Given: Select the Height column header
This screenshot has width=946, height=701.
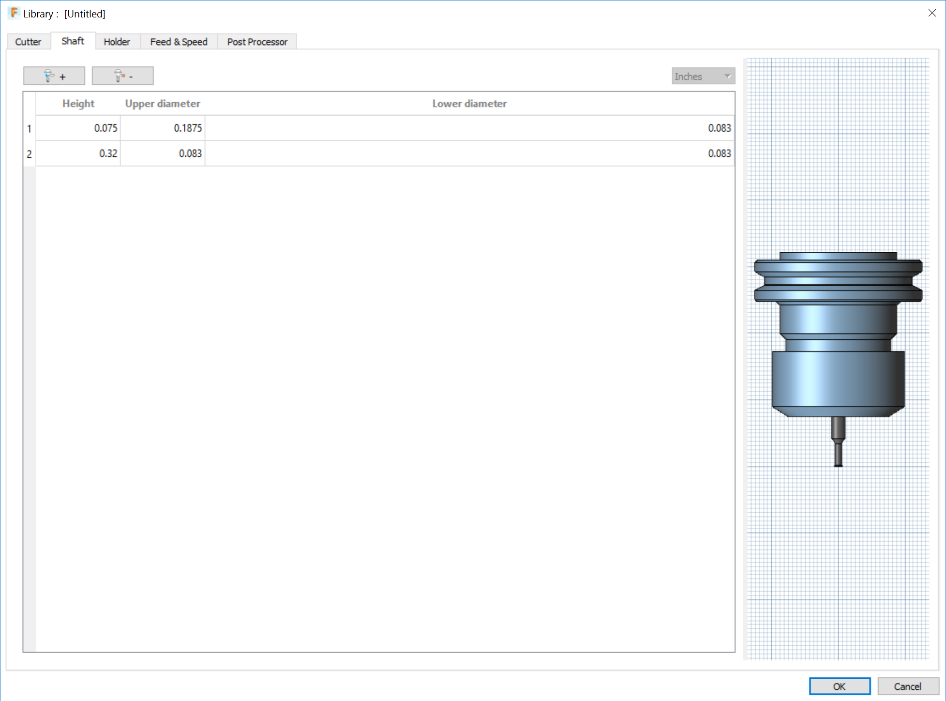Looking at the screenshot, I should coord(78,103).
